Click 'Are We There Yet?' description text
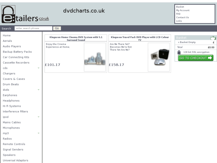217x163 pixels. pos(121,47)
